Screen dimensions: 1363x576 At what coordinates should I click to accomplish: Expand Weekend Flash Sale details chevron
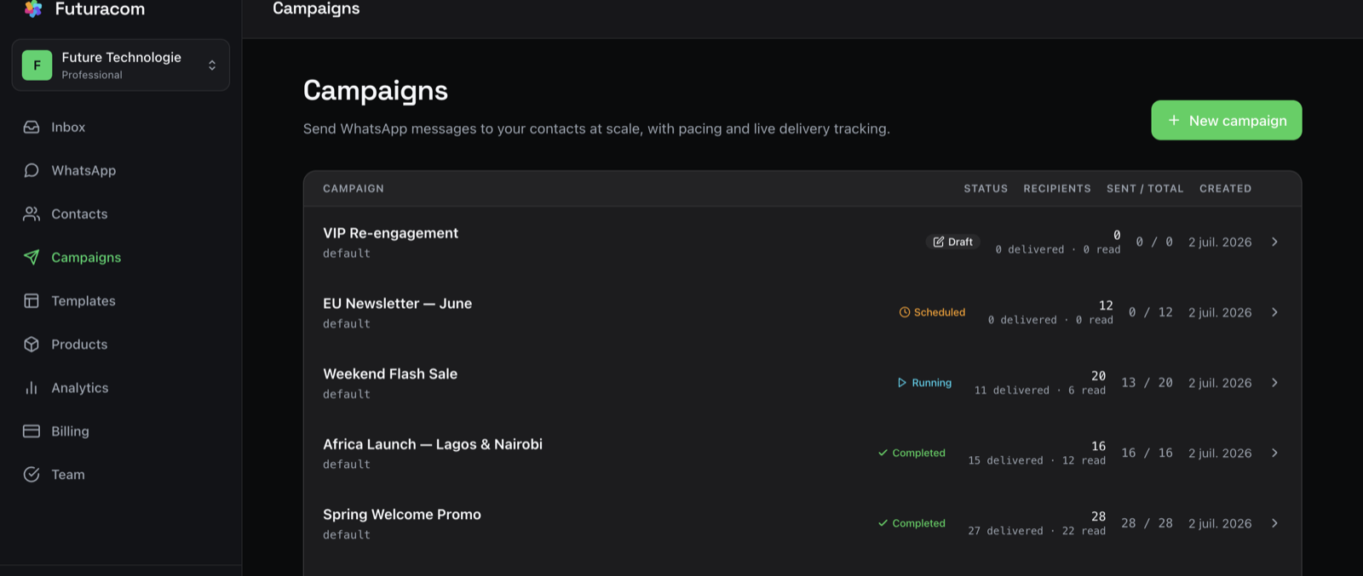coord(1274,383)
